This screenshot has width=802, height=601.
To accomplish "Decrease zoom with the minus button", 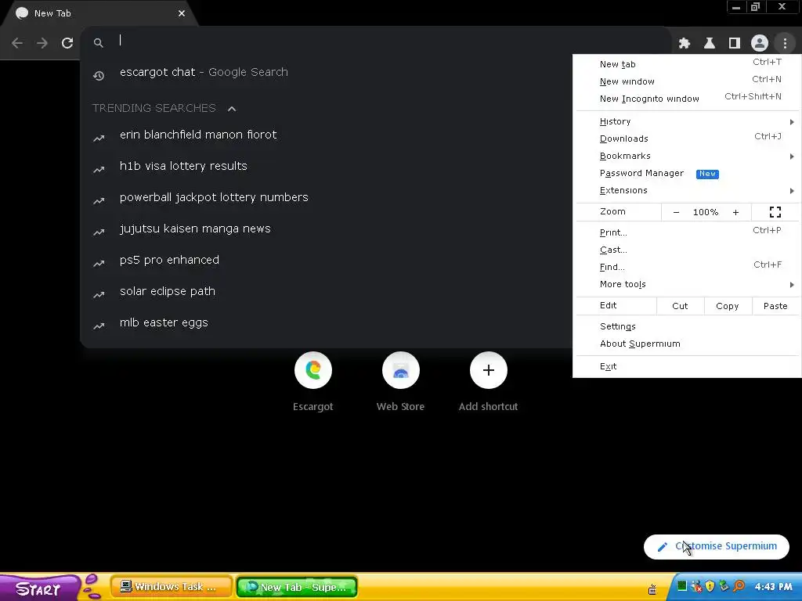I will click(676, 212).
